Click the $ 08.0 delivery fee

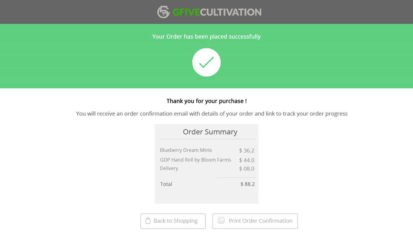tap(247, 168)
